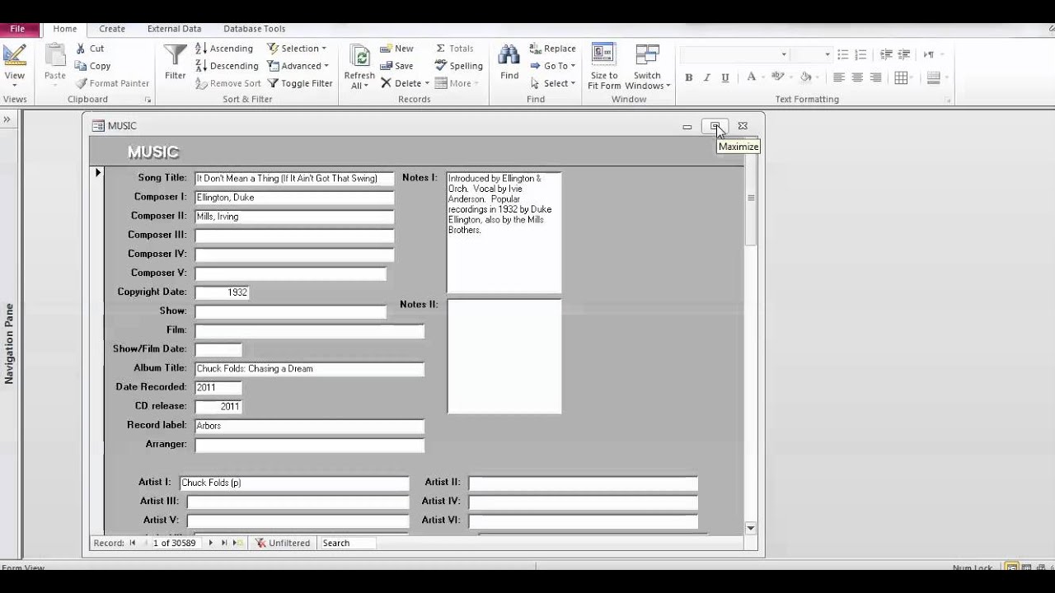
Task: Toggle Bold formatting
Action: tap(688, 77)
